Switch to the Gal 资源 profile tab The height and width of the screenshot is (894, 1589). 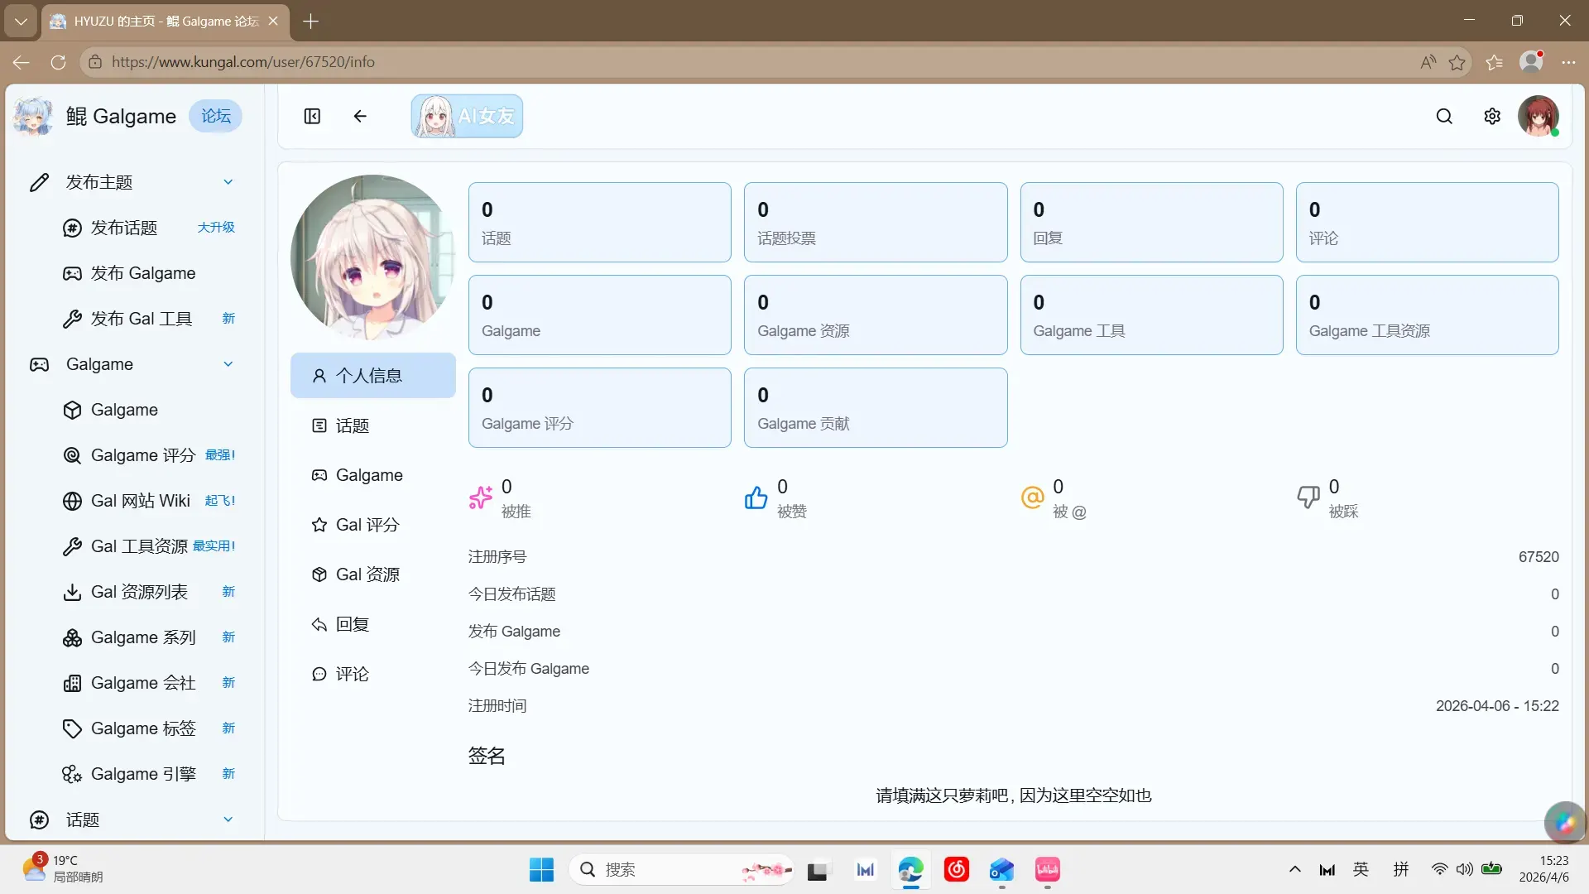point(373,574)
